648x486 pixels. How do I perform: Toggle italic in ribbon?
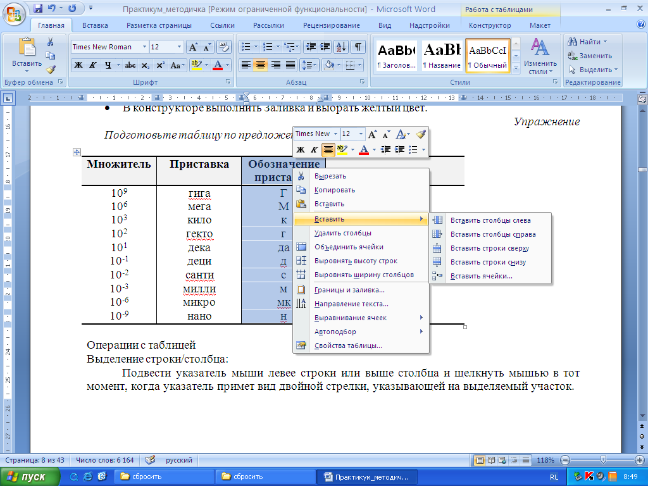(x=93, y=65)
